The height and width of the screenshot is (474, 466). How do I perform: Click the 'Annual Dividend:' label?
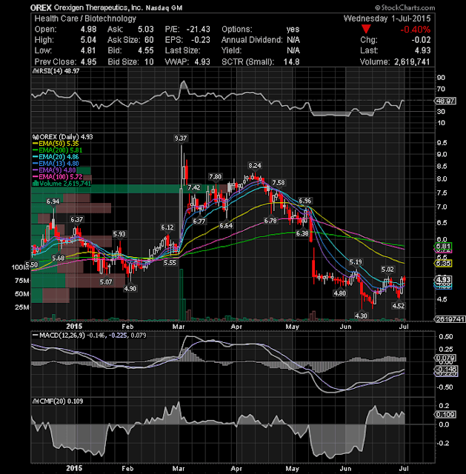tap(252, 40)
